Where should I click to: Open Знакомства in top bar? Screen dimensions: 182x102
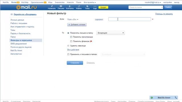(x=59, y=2)
